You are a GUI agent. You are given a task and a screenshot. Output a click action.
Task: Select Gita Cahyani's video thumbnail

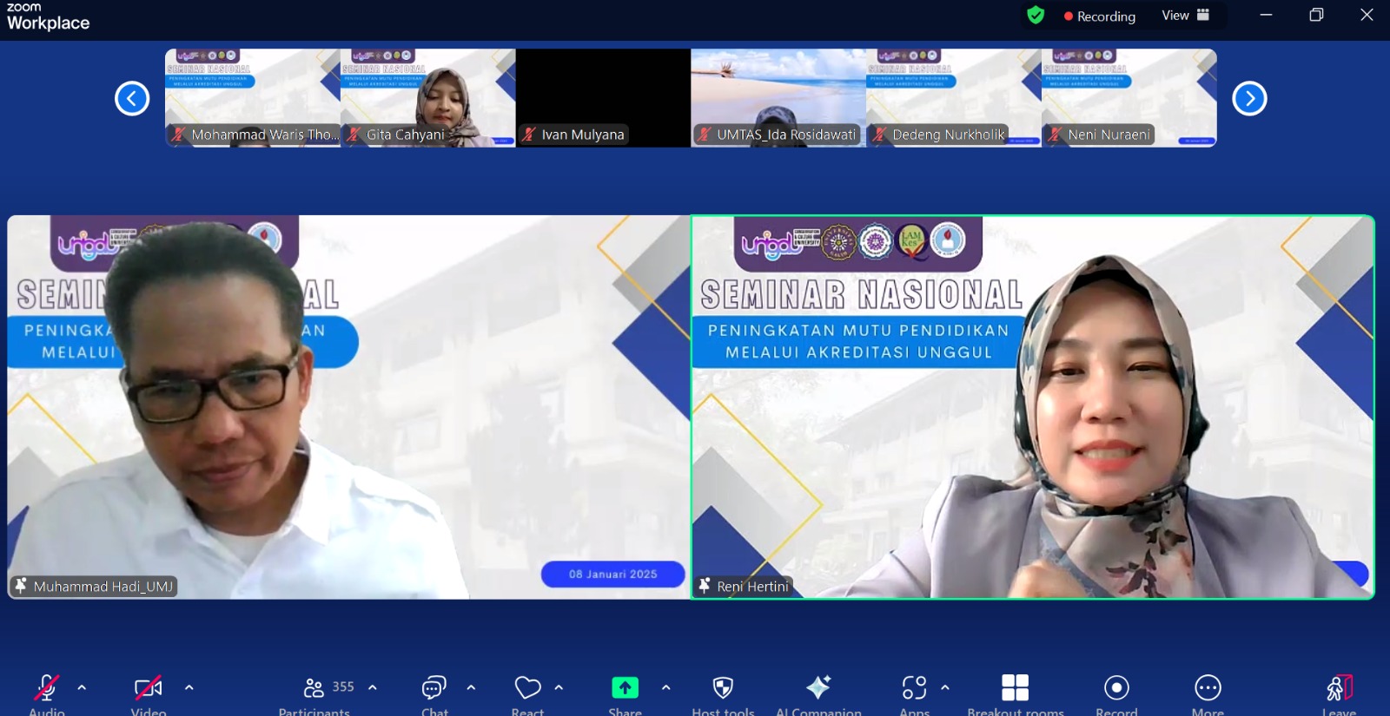pyautogui.click(x=428, y=97)
